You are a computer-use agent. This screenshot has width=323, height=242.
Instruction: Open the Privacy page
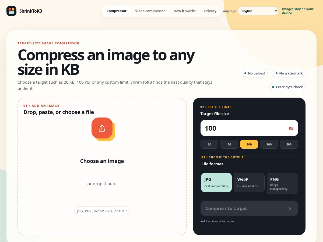[x=210, y=11]
